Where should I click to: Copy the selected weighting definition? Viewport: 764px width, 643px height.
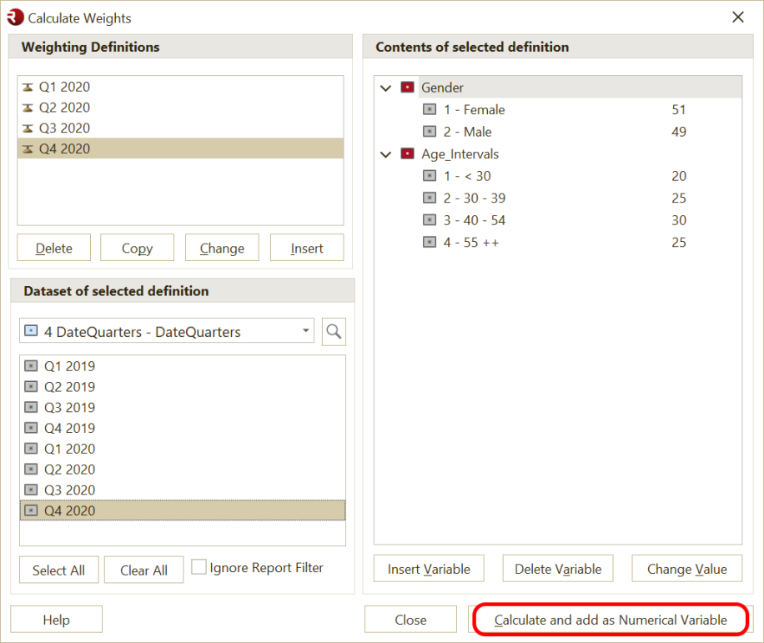pyautogui.click(x=136, y=247)
